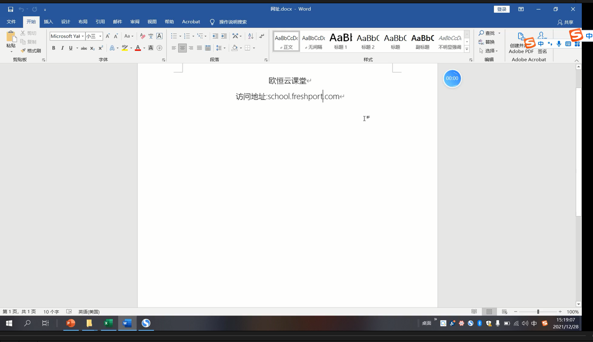Image resolution: width=593 pixels, height=342 pixels.
Task: Expand the styles gallery more button
Action: (467, 49)
